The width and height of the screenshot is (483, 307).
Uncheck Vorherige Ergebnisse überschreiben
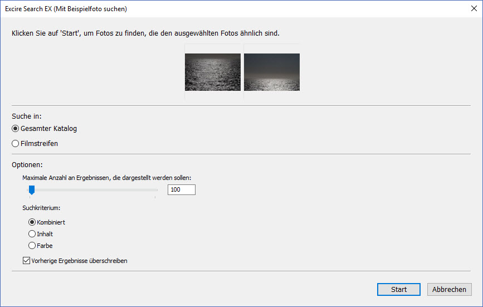[27, 260]
